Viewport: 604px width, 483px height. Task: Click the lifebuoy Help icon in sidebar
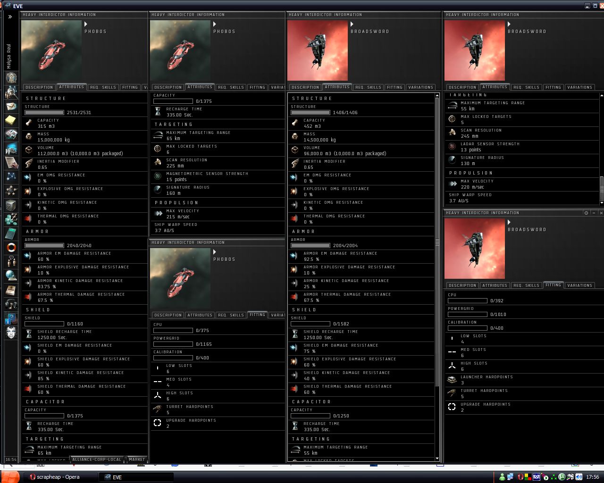coord(11,247)
